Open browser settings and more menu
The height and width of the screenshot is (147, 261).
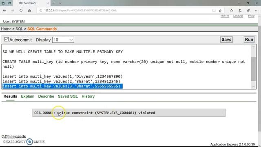257,10
